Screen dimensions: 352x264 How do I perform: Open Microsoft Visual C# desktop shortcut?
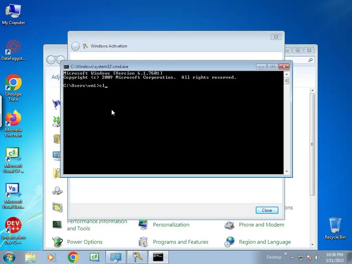[x=13, y=160]
